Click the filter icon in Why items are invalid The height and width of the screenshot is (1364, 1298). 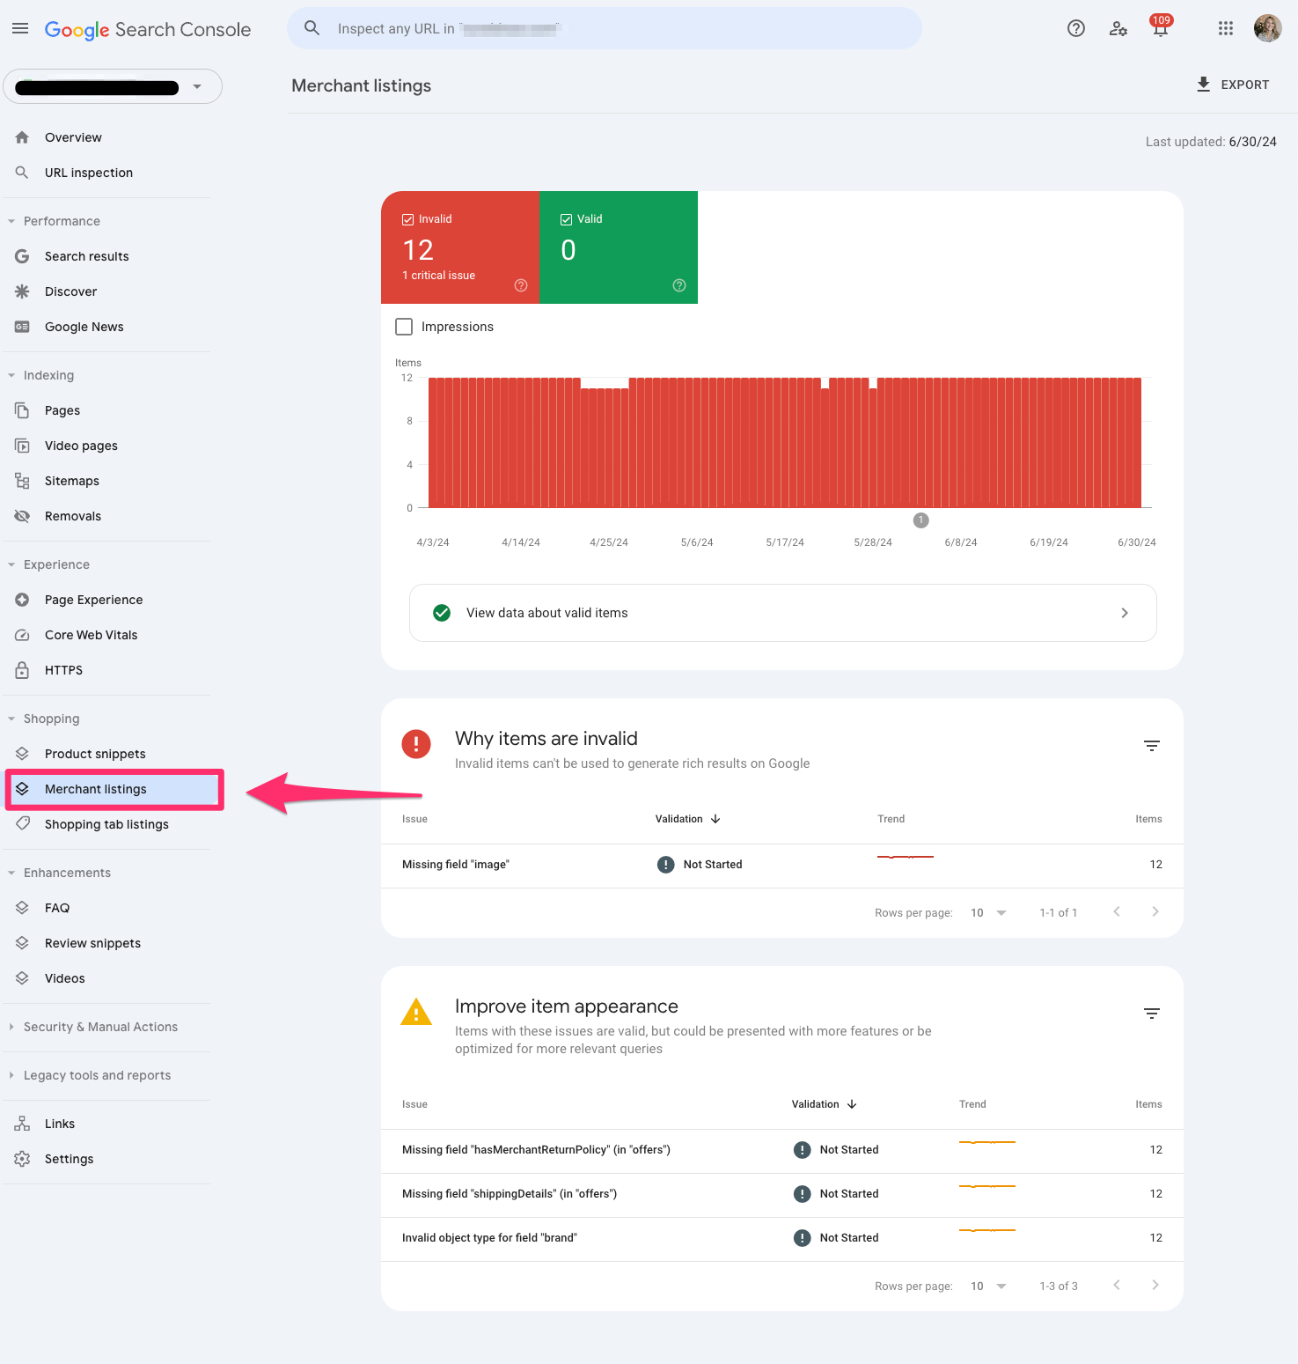[x=1151, y=746]
